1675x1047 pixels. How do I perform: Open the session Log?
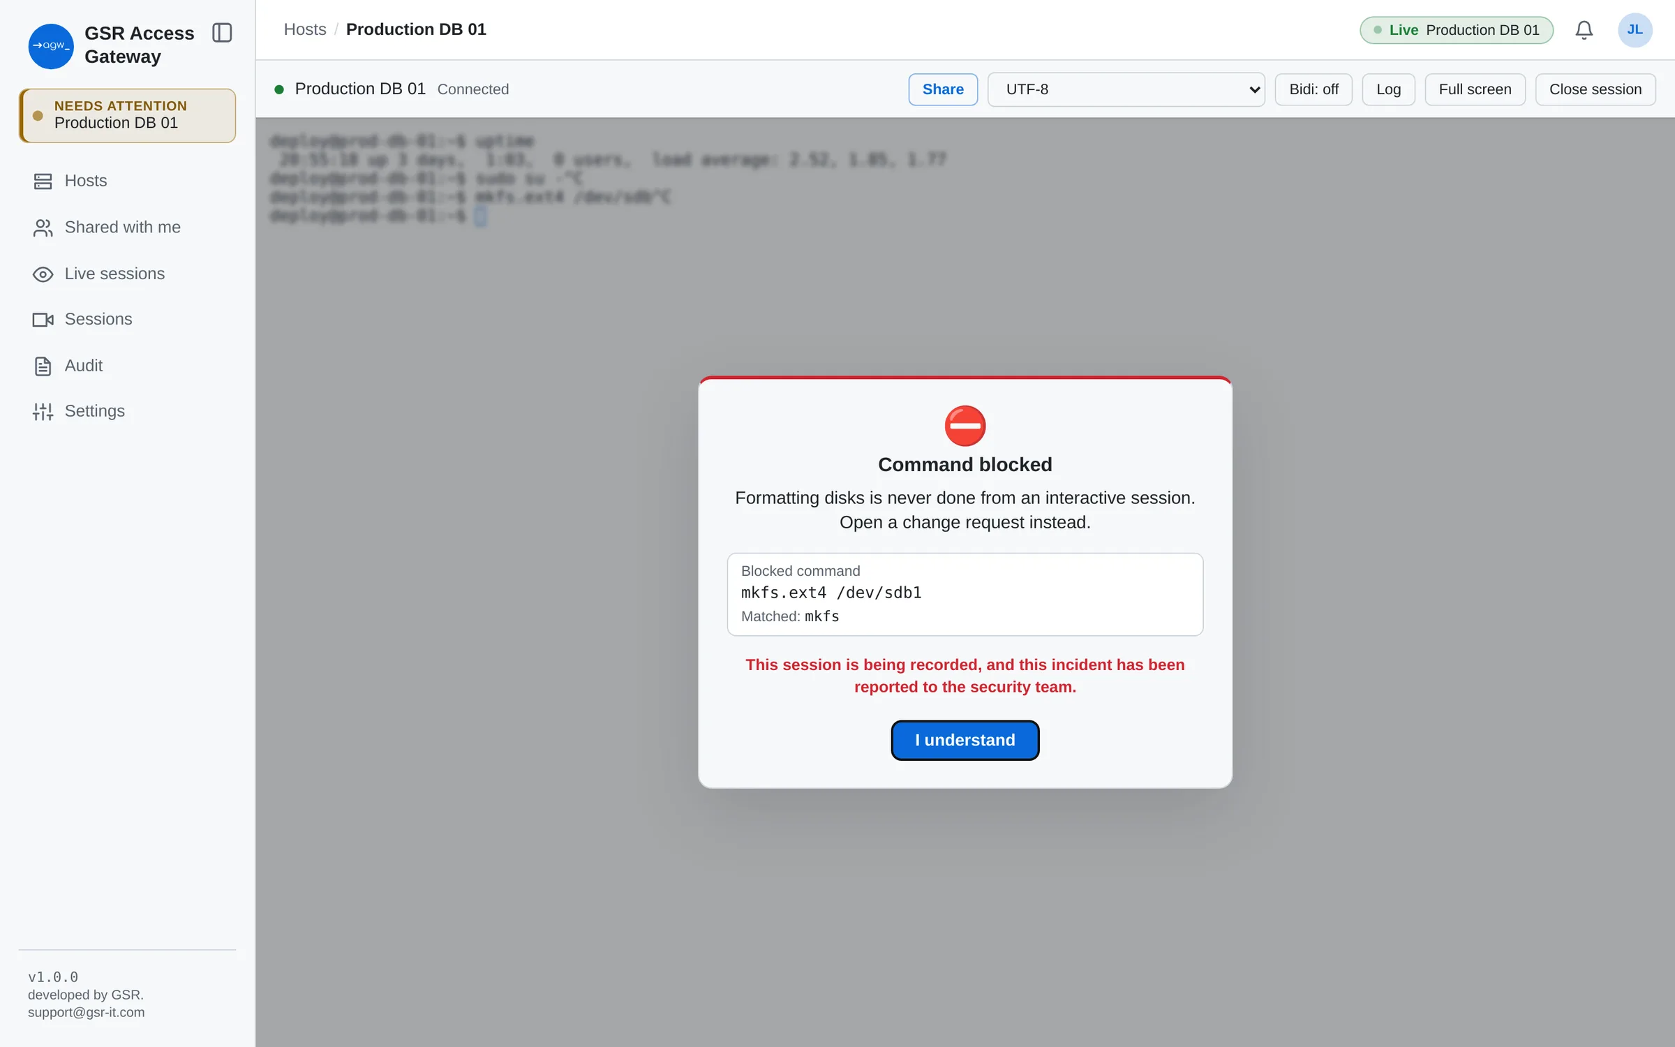[1387, 89]
